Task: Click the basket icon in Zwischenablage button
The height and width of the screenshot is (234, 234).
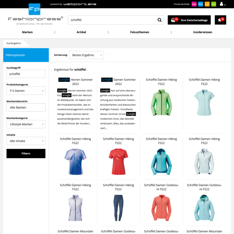Action: coord(173,20)
